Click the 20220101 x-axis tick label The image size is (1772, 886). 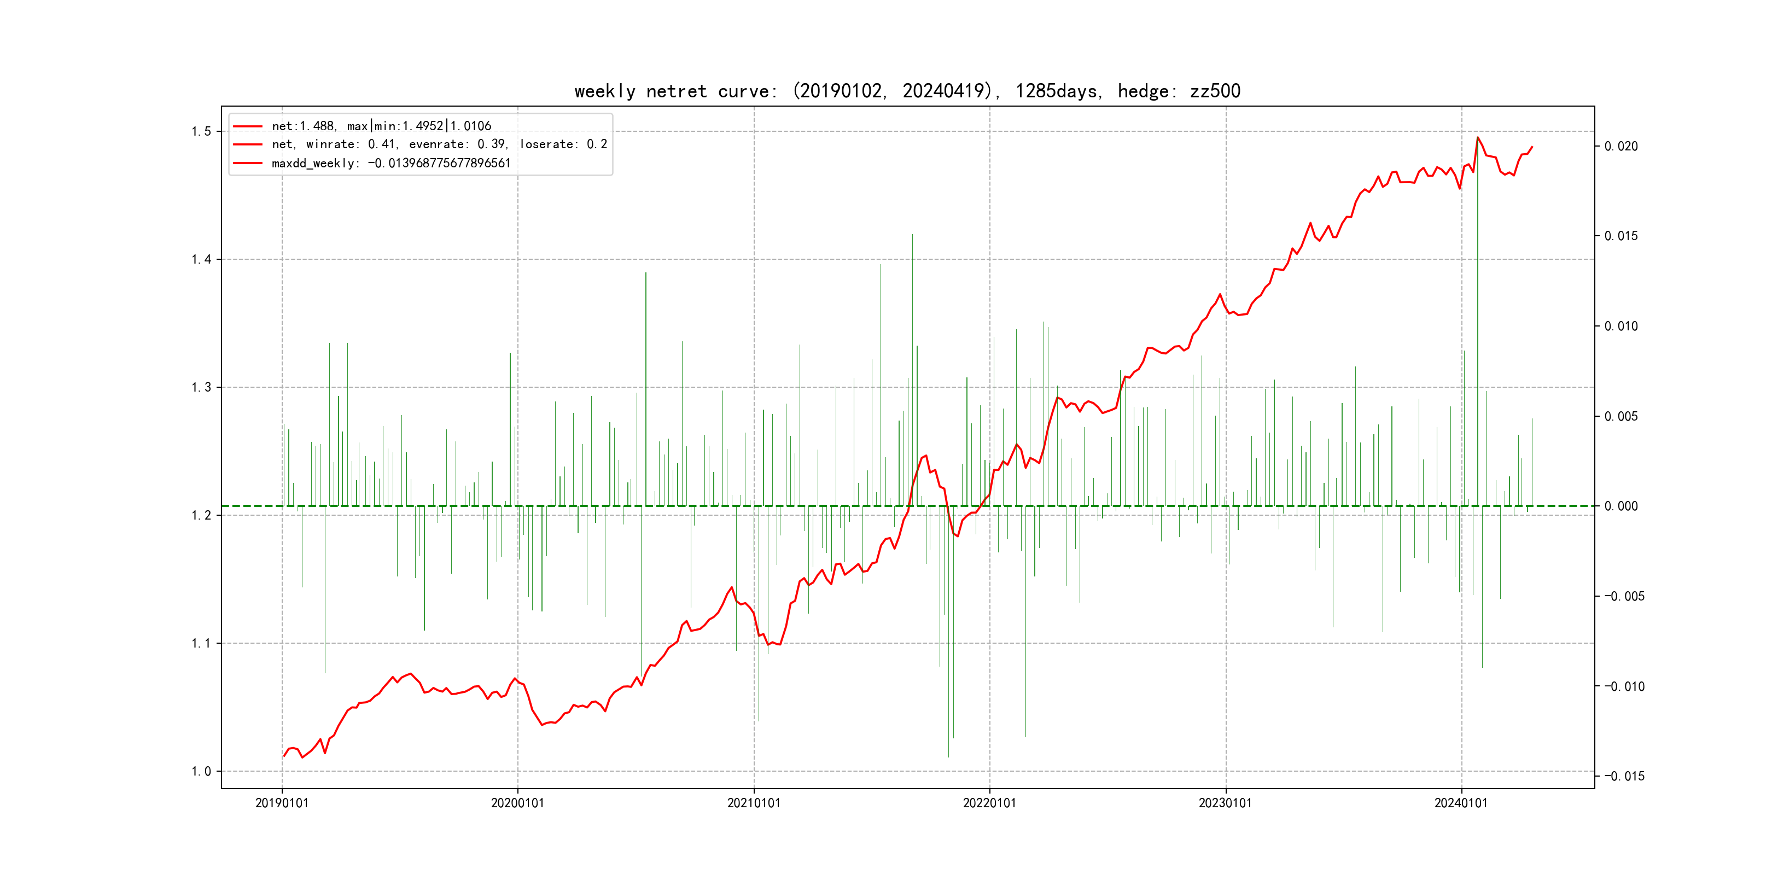tap(989, 803)
